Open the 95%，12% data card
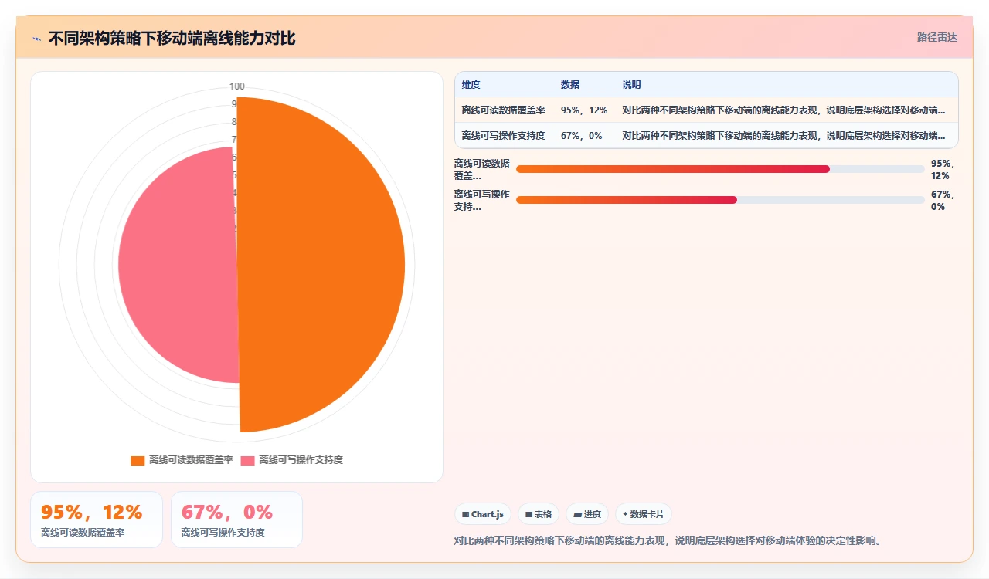989x579 pixels. tap(97, 520)
